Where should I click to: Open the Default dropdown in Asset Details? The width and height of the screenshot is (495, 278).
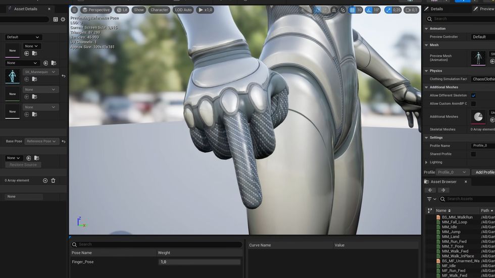[23, 37]
